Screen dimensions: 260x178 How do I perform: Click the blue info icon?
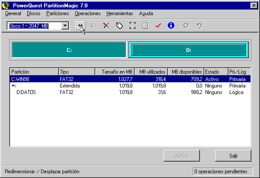[171, 26]
